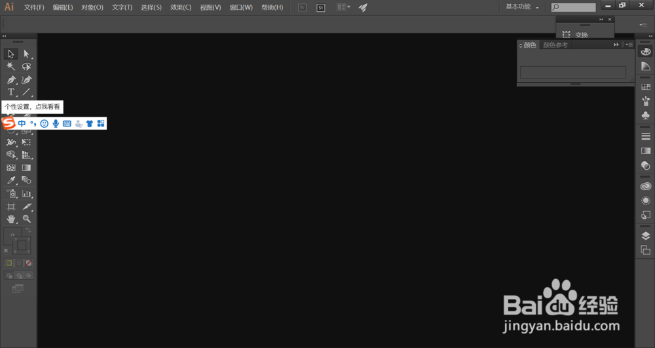Switch to Draw Inside mode
This screenshot has height=348, width=655.
[28, 275]
